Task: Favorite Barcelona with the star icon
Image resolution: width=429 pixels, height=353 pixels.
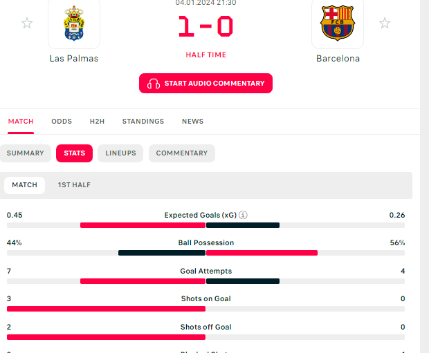Action: coord(385,23)
